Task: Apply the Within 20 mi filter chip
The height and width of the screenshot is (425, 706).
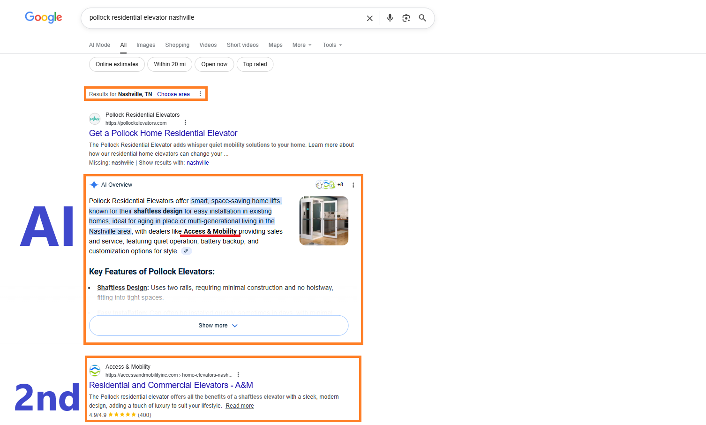Action: click(x=170, y=64)
